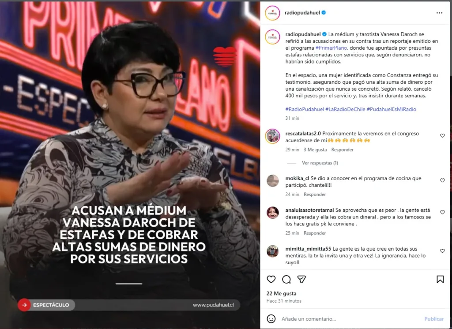This screenshot has width=452, height=329.
Task: Like the post with heart icon
Action: [x=271, y=279]
